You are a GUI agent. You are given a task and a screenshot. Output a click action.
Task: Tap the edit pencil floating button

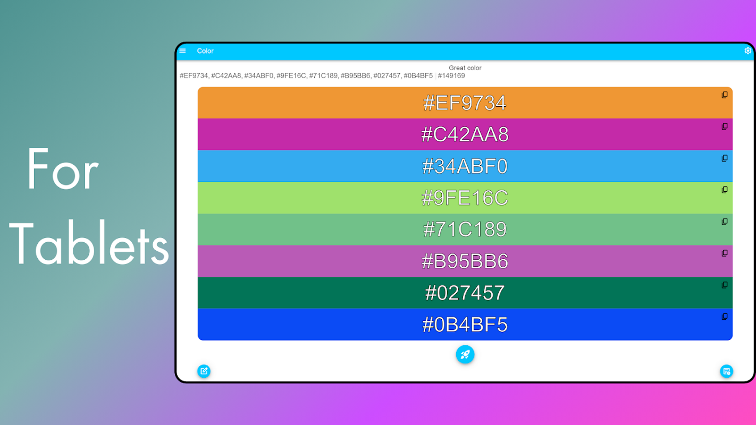click(x=204, y=371)
